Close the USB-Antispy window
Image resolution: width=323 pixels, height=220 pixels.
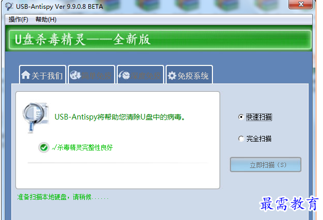click(x=300, y=4)
